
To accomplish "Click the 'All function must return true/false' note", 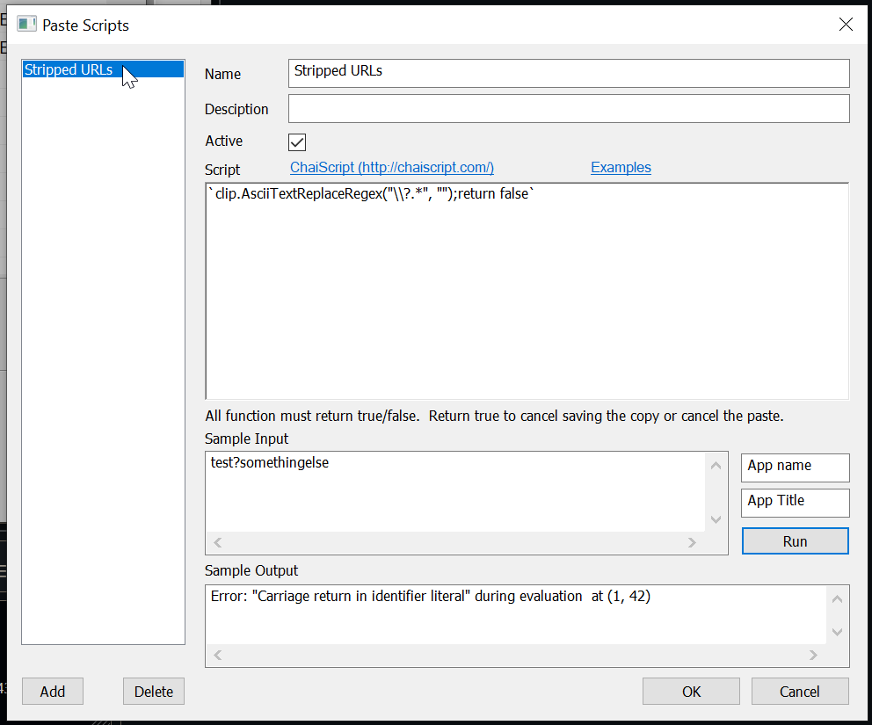I will [494, 416].
